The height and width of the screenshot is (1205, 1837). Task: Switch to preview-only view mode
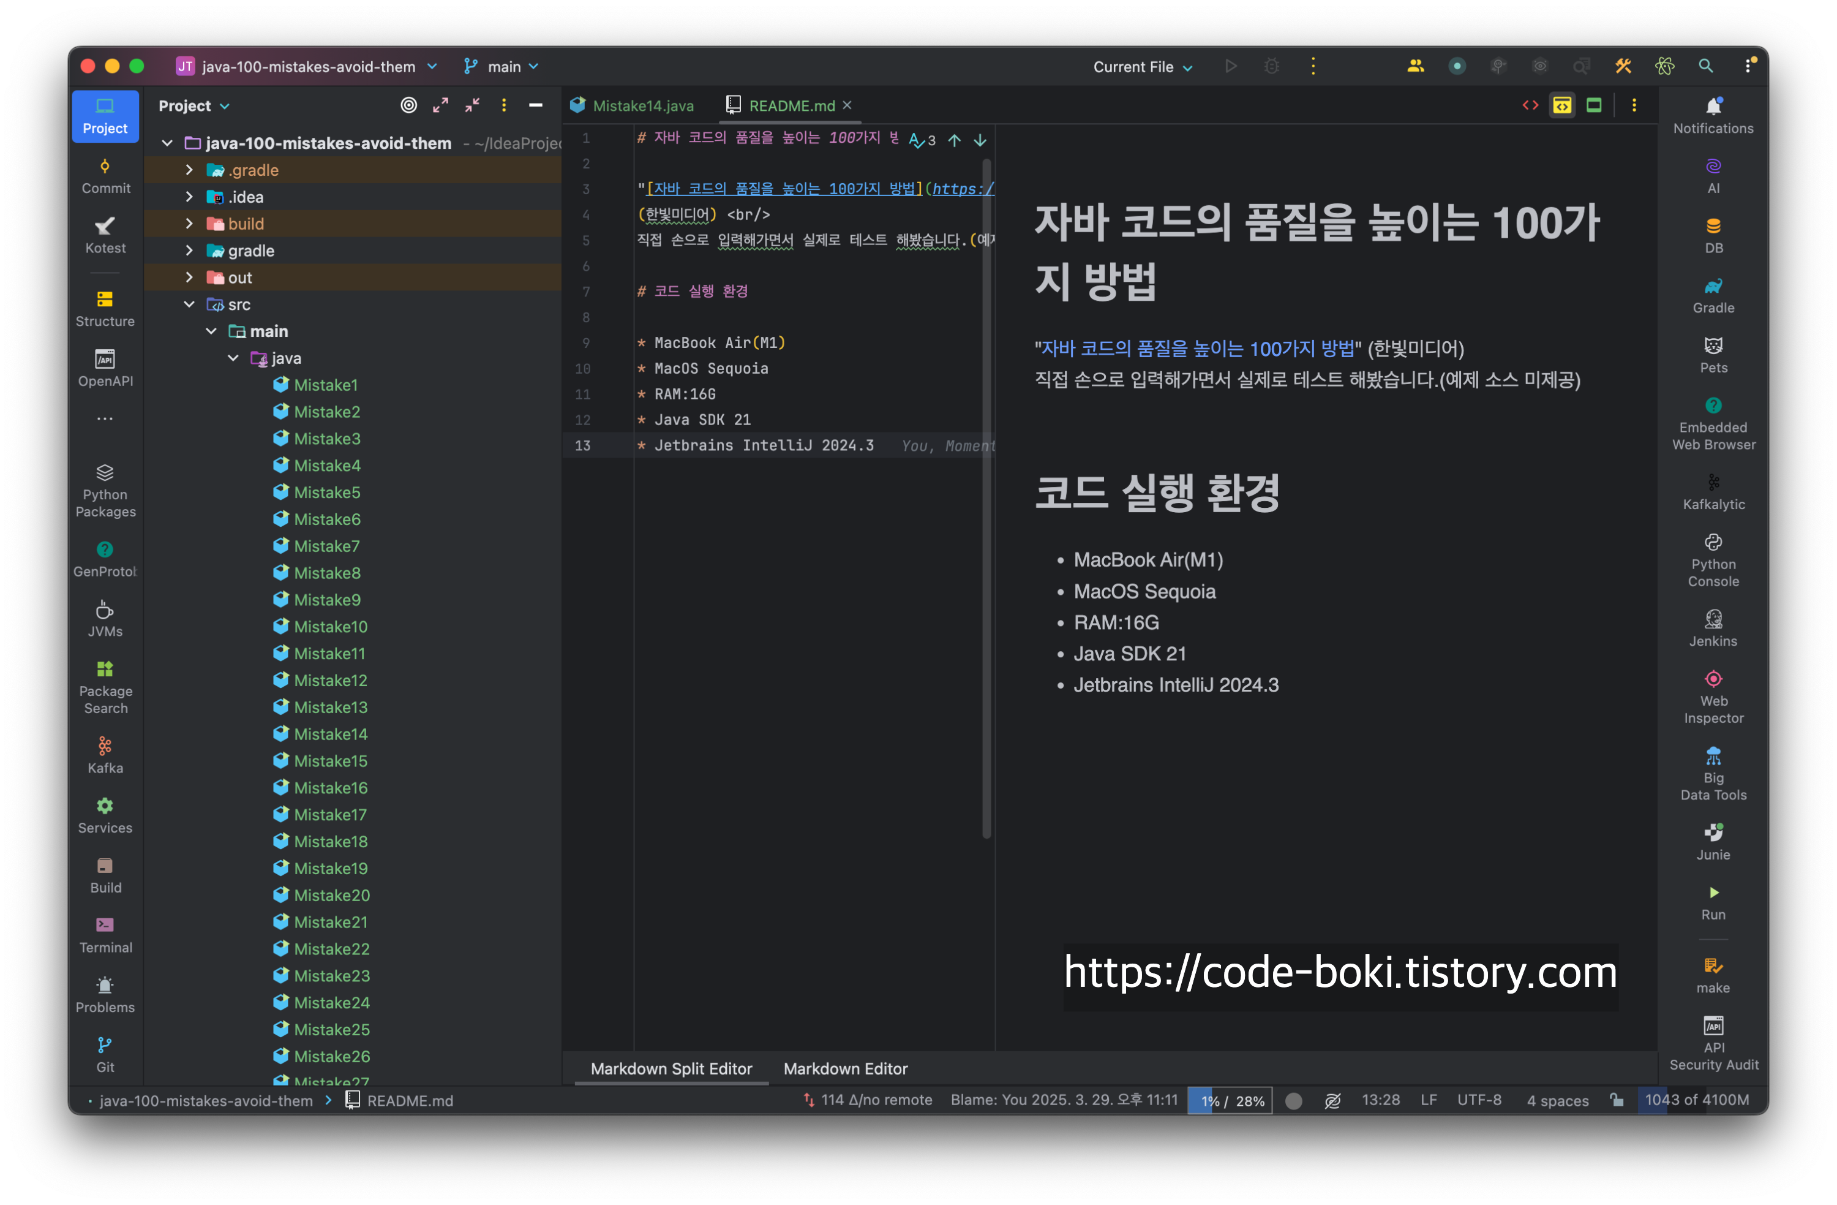(x=1594, y=106)
